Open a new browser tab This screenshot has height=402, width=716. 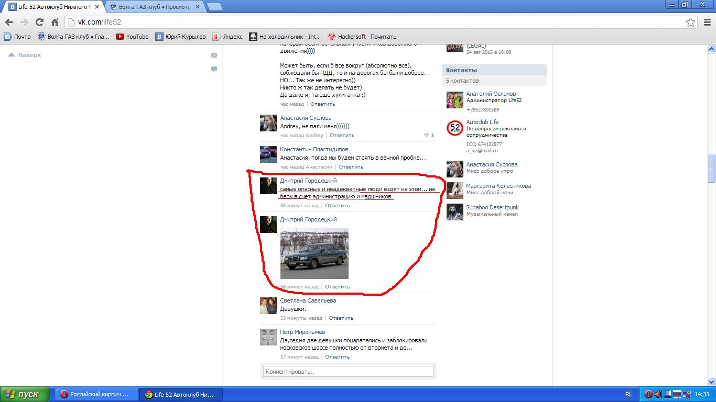(x=214, y=7)
